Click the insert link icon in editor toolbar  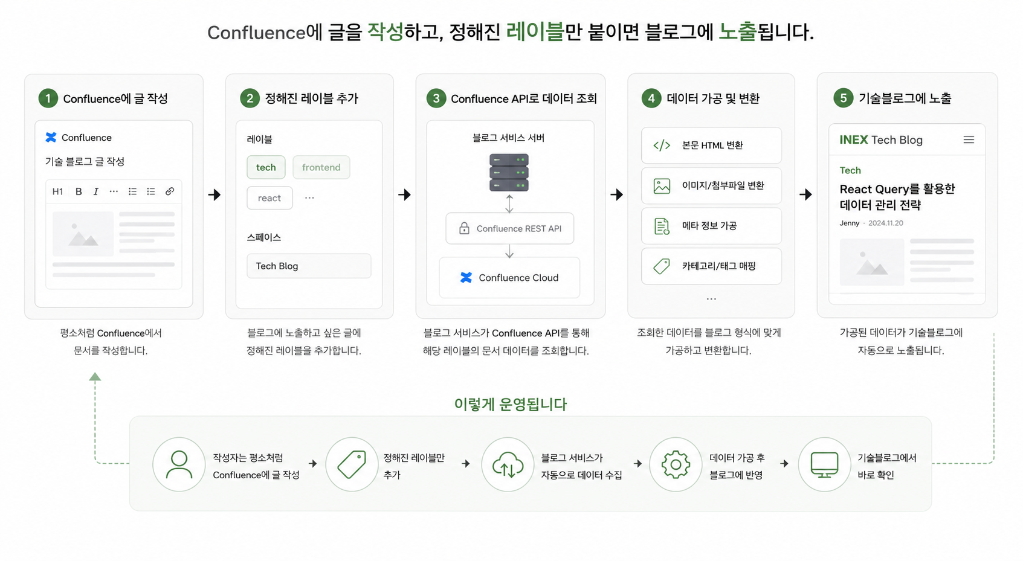(170, 191)
